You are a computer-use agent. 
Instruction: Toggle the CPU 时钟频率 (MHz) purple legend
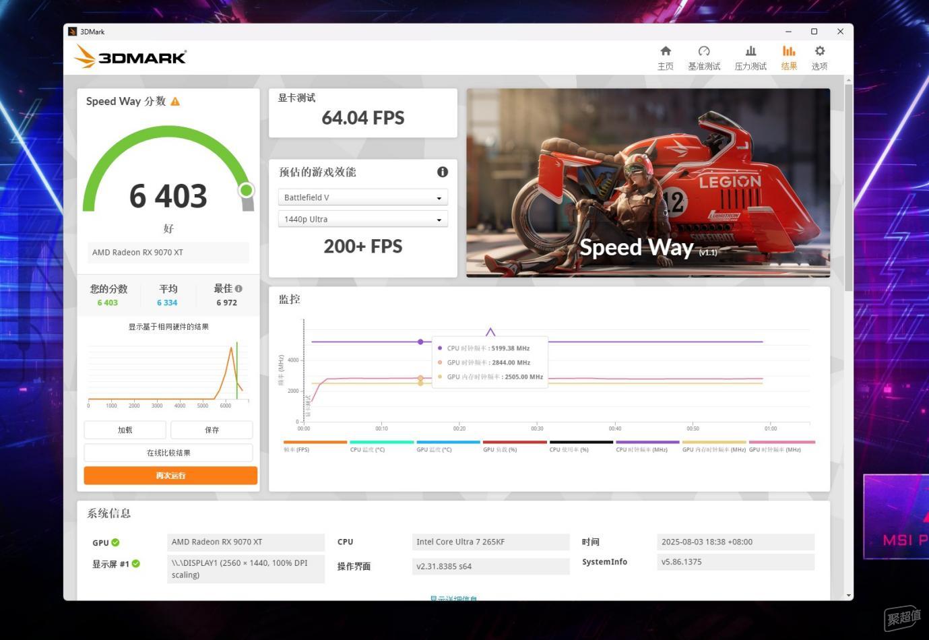(647, 446)
